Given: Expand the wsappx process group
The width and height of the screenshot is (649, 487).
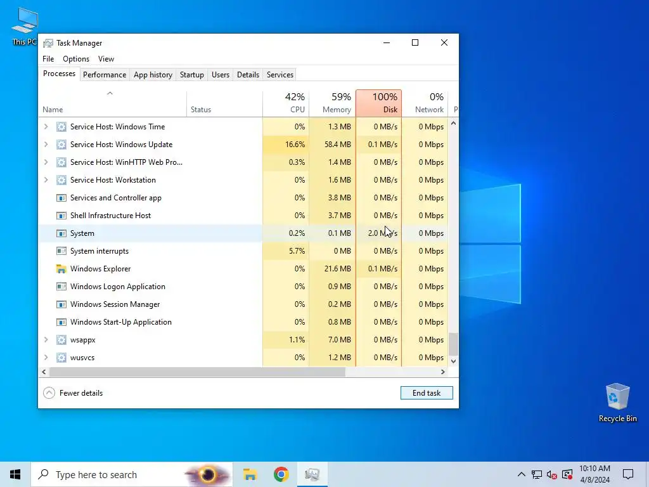Looking at the screenshot, I should tap(46, 340).
